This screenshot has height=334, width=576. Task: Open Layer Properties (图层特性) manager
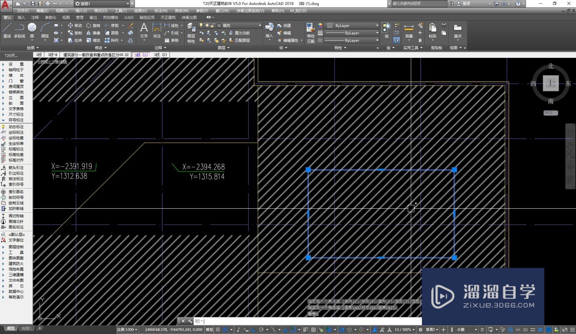click(191, 33)
